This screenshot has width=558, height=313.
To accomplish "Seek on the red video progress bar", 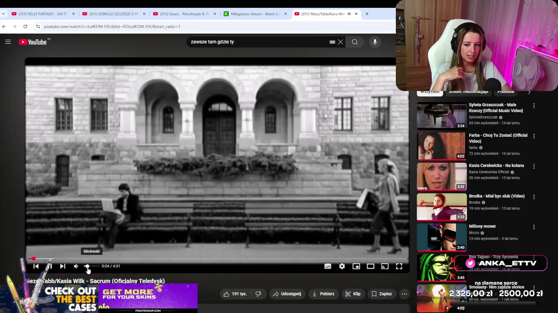I will [217, 259].
